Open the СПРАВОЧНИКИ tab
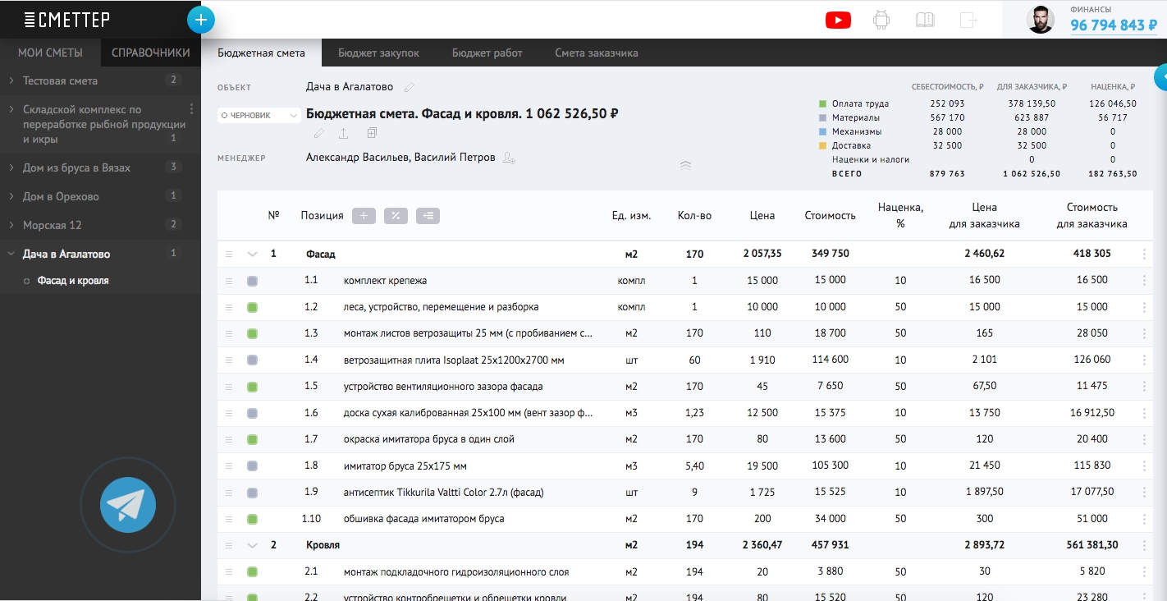This screenshot has width=1167, height=601. 150,53
